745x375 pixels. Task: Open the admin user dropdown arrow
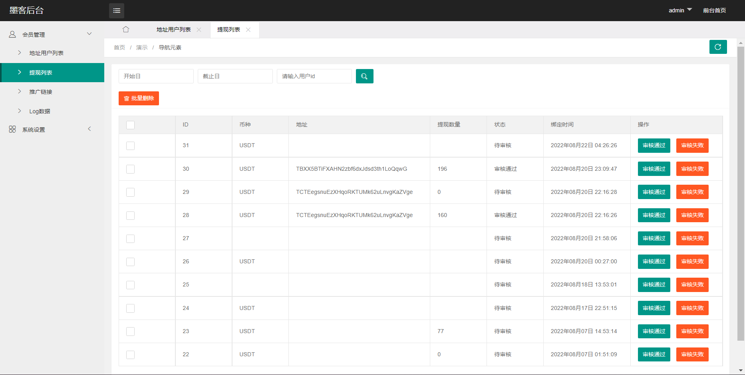pos(689,10)
